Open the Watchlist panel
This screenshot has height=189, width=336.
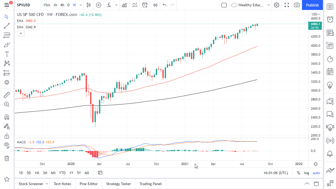click(330, 7)
